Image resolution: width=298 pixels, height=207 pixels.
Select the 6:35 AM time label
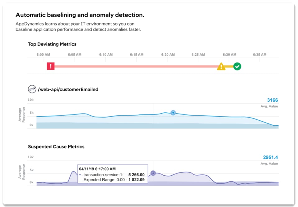pos(260,55)
